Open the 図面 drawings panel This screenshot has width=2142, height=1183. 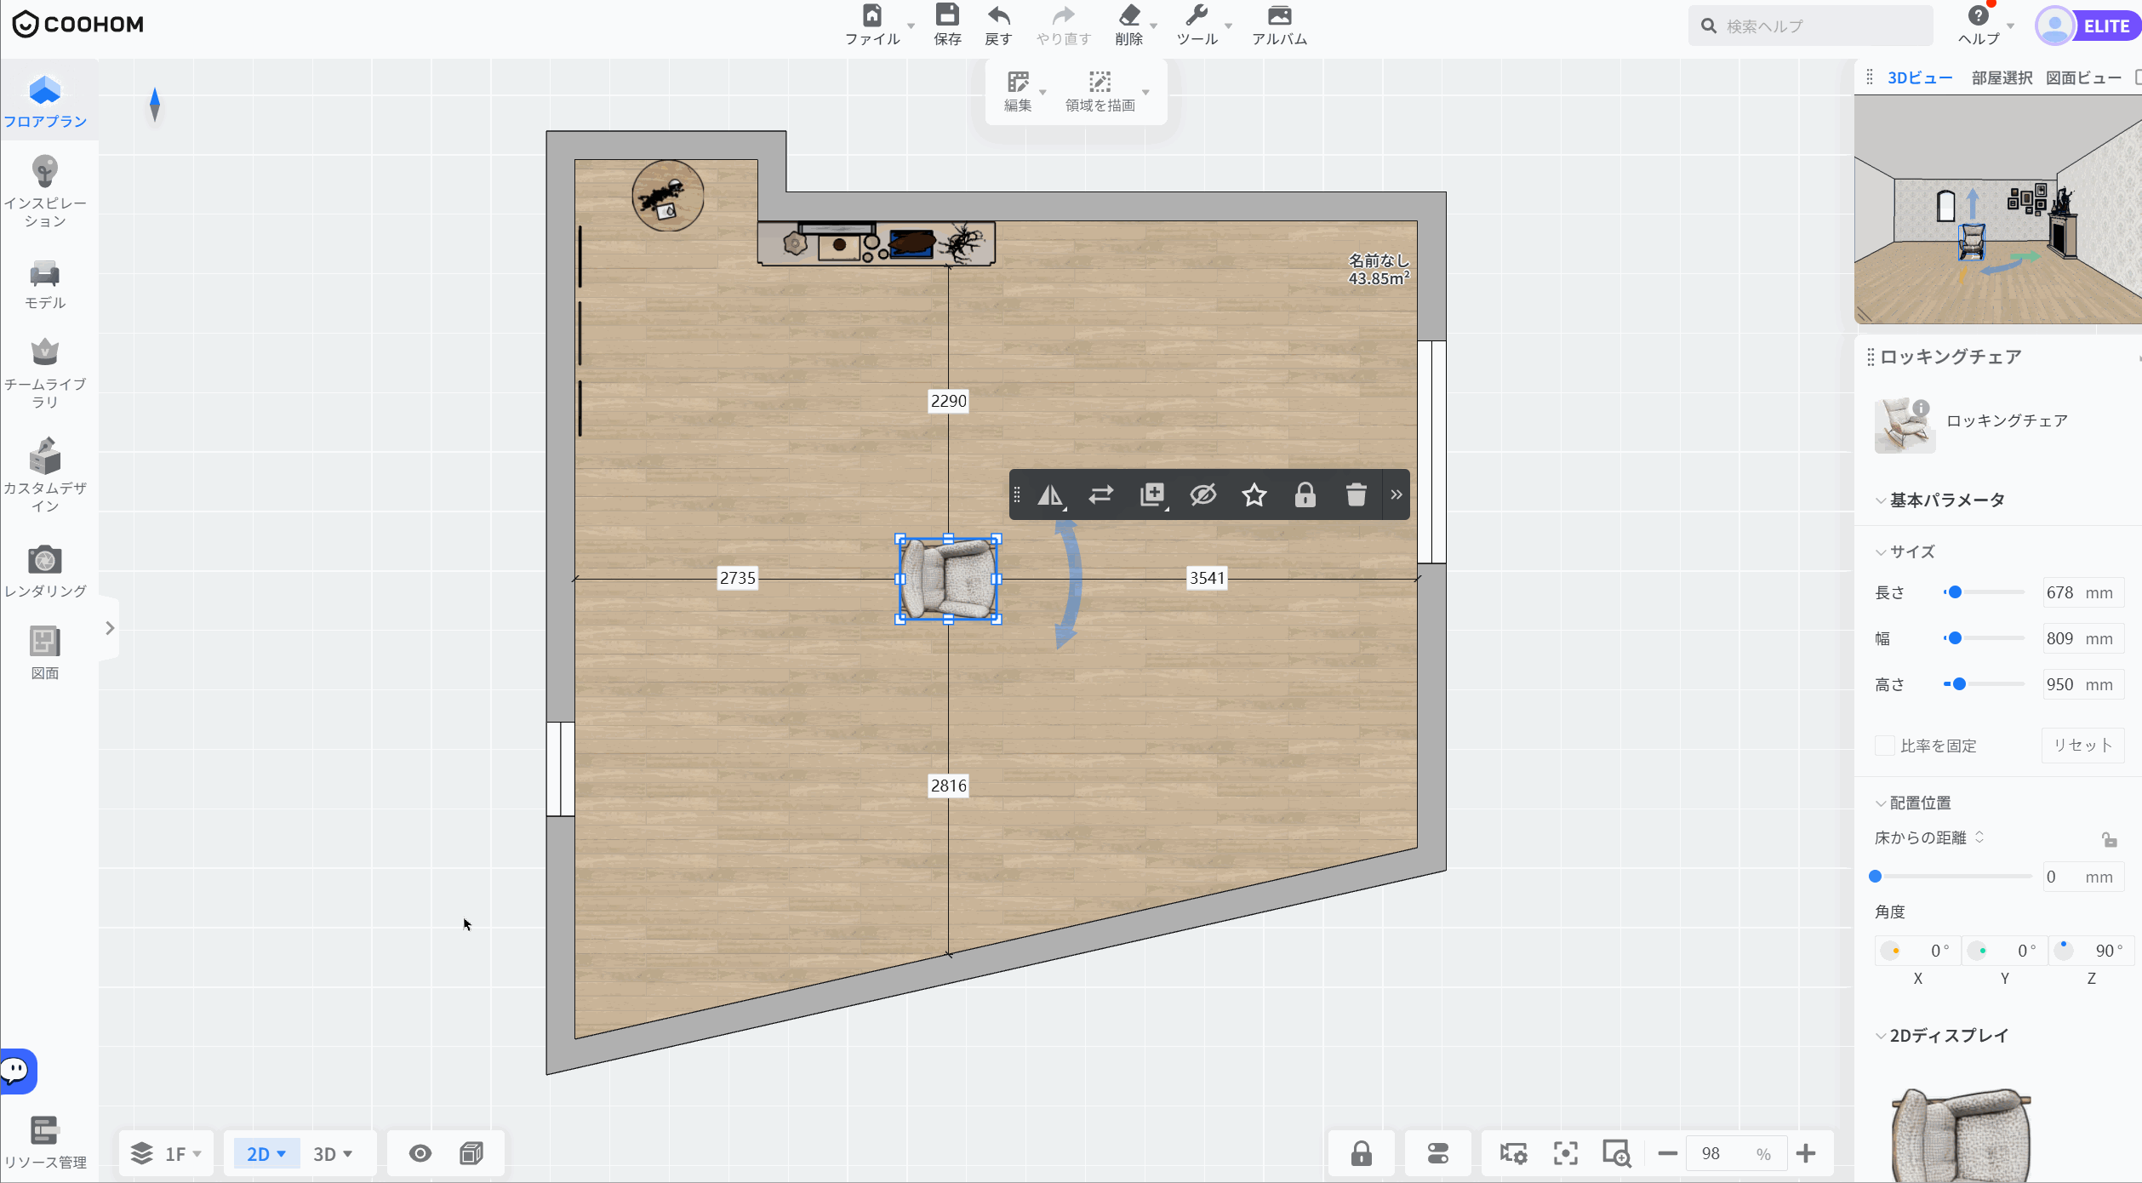45,653
